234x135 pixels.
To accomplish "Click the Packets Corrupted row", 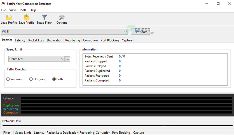I will (x=155, y=80).
